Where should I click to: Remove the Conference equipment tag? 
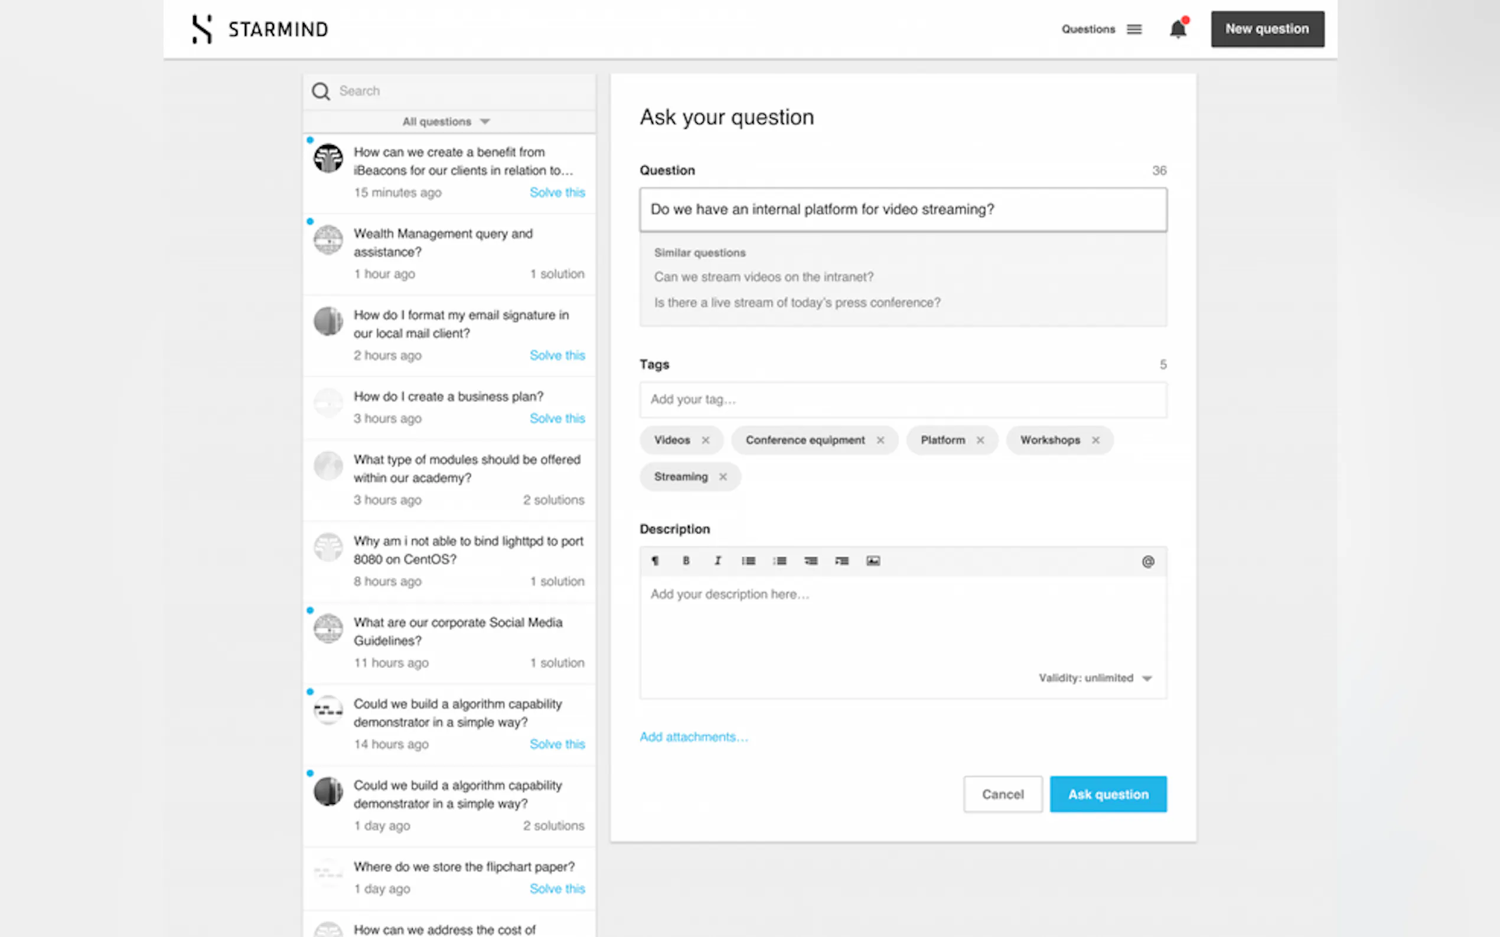coord(881,440)
